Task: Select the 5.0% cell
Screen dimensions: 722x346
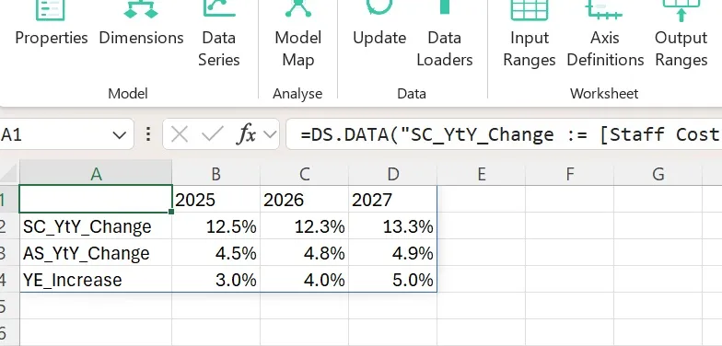Action: [x=392, y=280]
